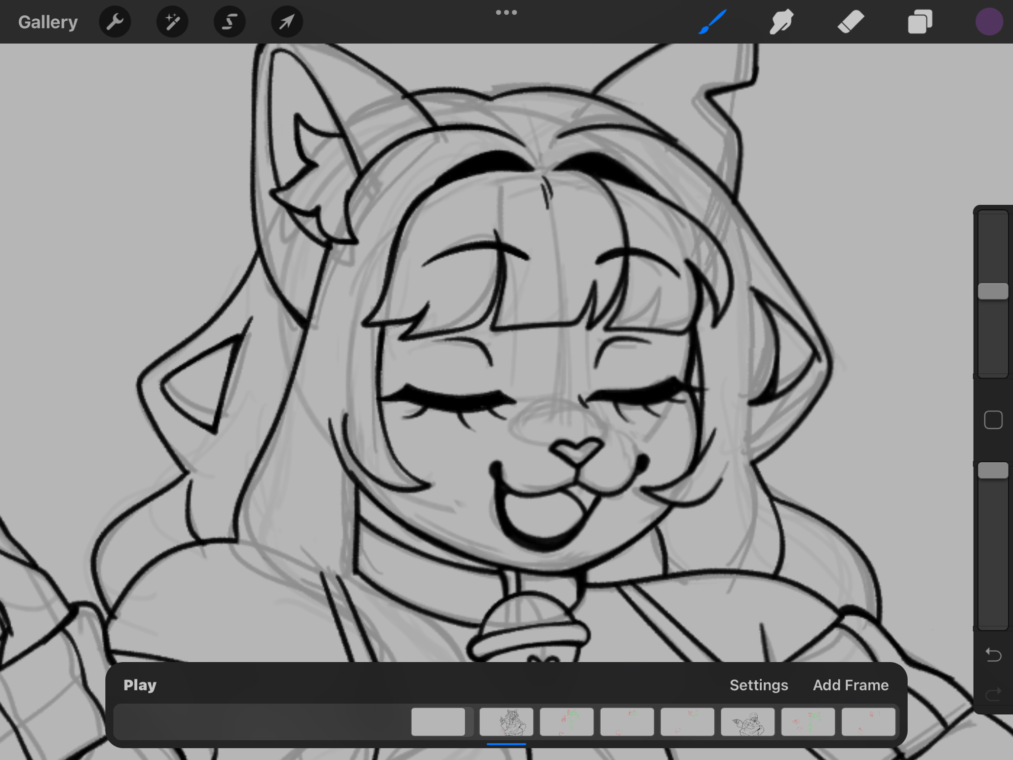
Task: Select the Eraser tool
Action: coord(850,22)
